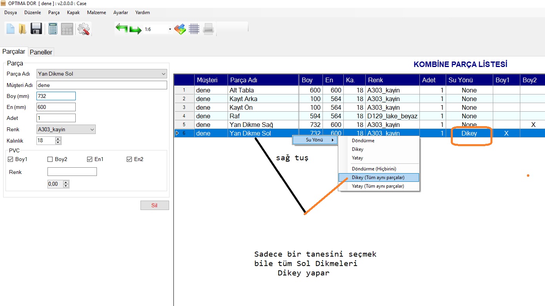The height and width of the screenshot is (306, 545).
Task: Open the Renk dropdown showing A303_kayin
Action: (92, 129)
